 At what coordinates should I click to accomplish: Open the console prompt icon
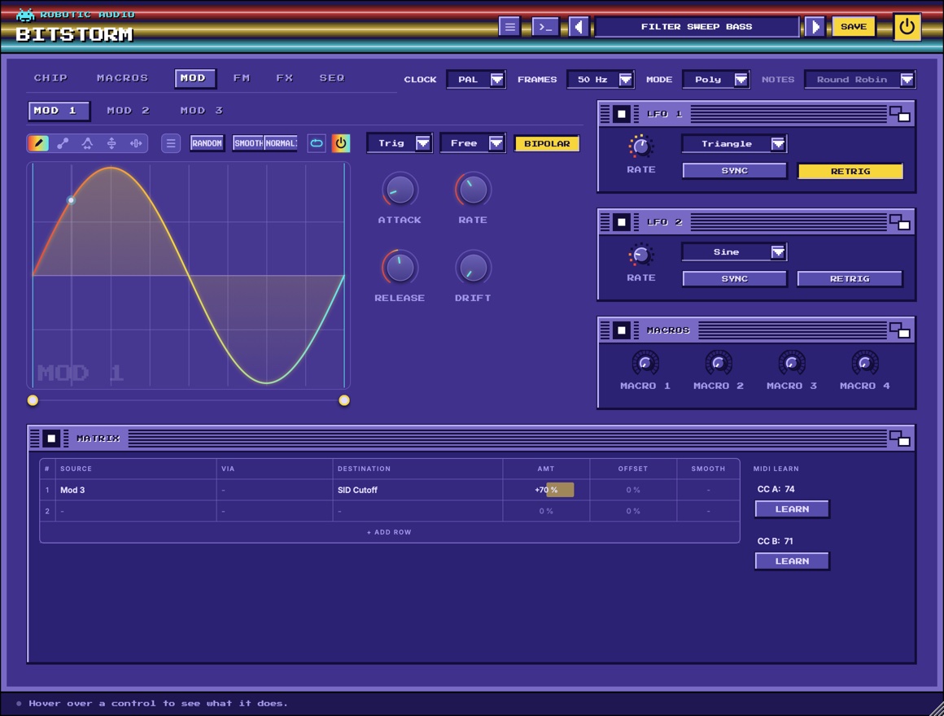[545, 27]
